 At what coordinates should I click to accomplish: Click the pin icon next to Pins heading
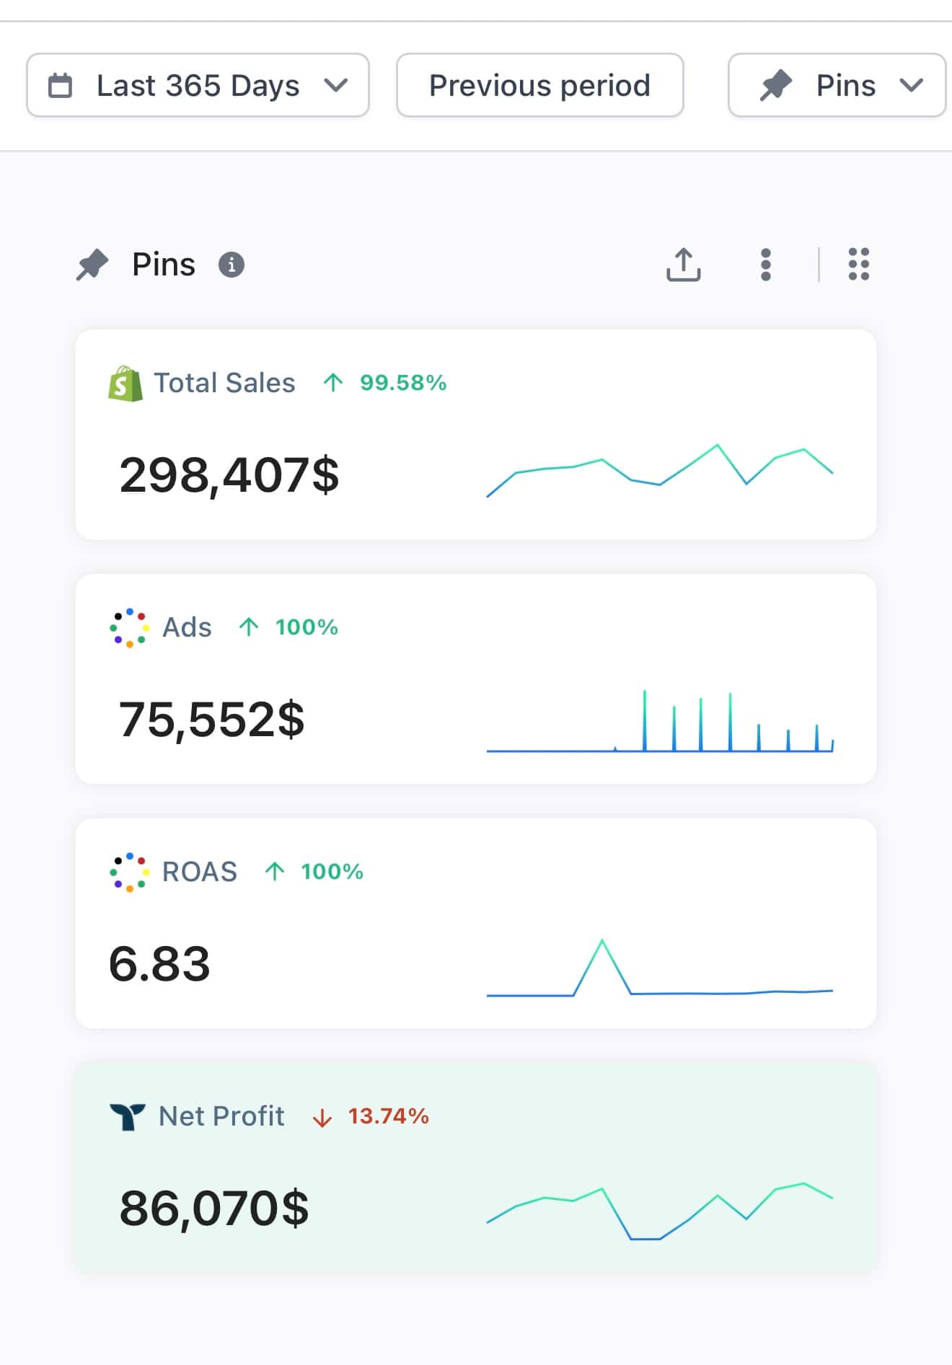pyautogui.click(x=93, y=265)
